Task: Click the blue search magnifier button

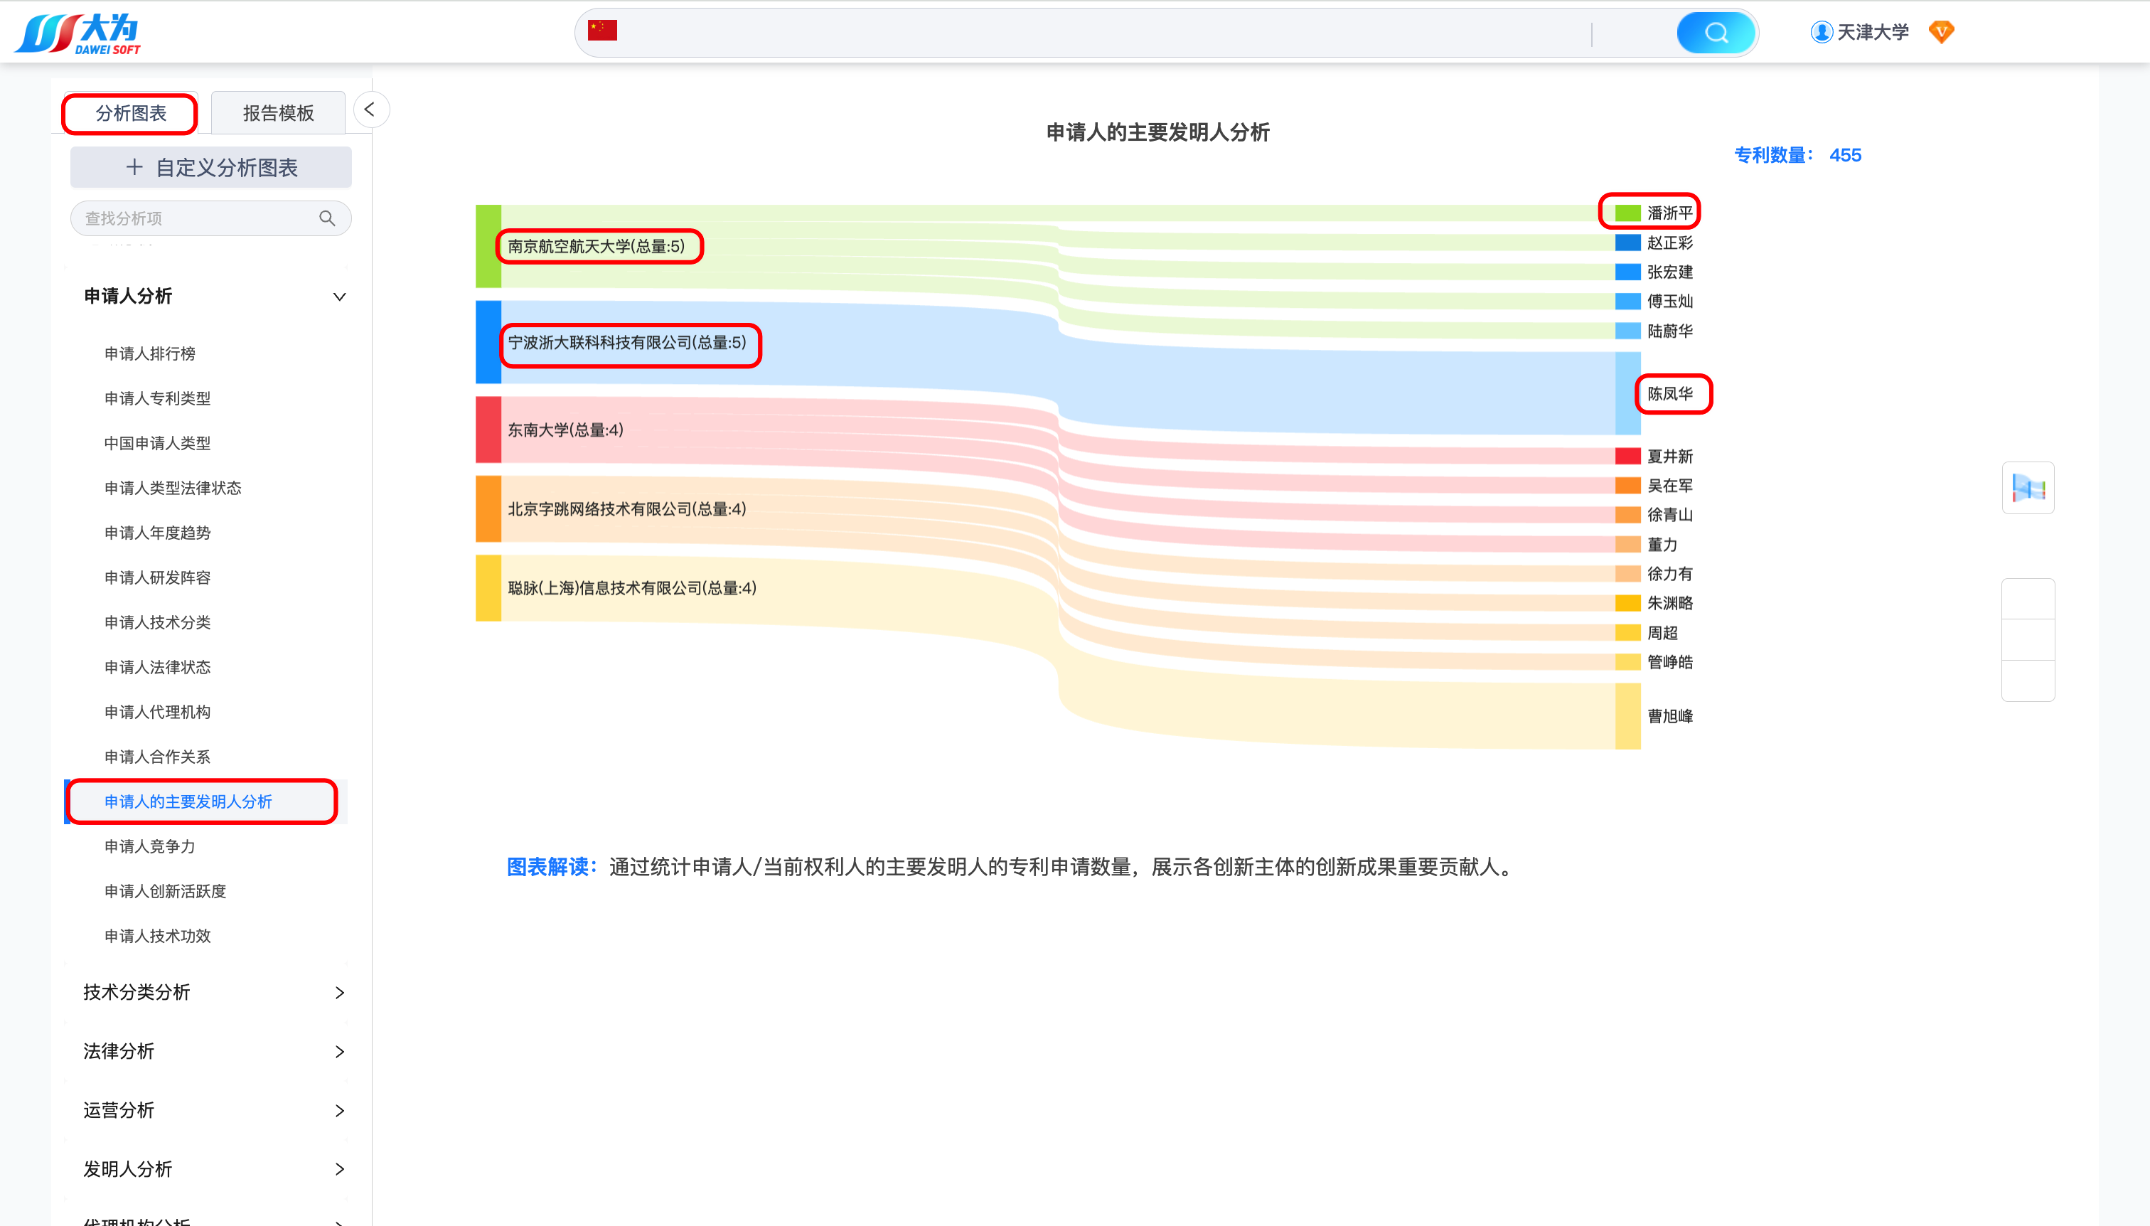Action: 1716,33
